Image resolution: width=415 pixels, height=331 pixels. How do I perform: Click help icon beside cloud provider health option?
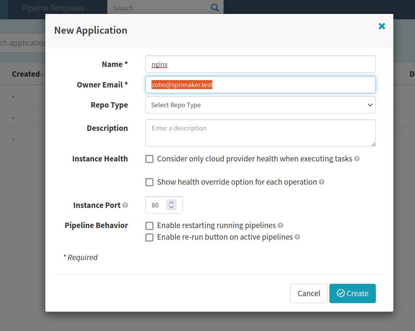[x=357, y=159]
